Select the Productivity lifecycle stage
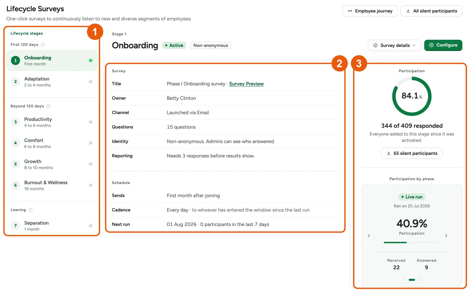The image size is (468, 290). (52, 122)
